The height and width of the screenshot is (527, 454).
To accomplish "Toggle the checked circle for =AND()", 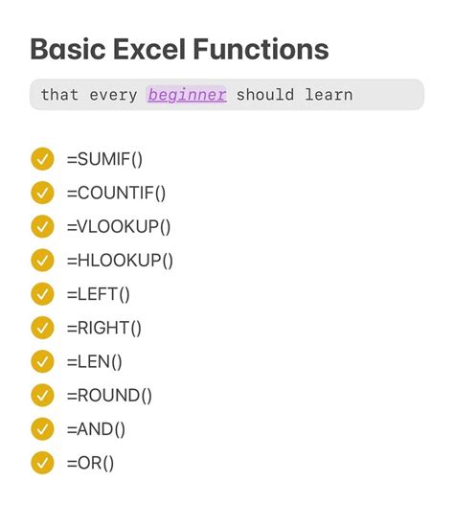I will (42, 429).
